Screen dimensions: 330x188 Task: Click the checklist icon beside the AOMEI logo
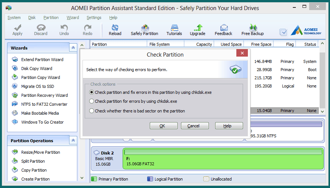coord(283,32)
